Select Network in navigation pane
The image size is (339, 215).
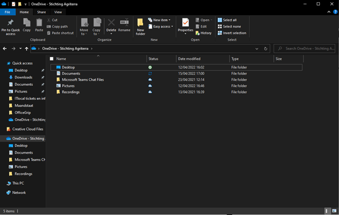(x=19, y=193)
